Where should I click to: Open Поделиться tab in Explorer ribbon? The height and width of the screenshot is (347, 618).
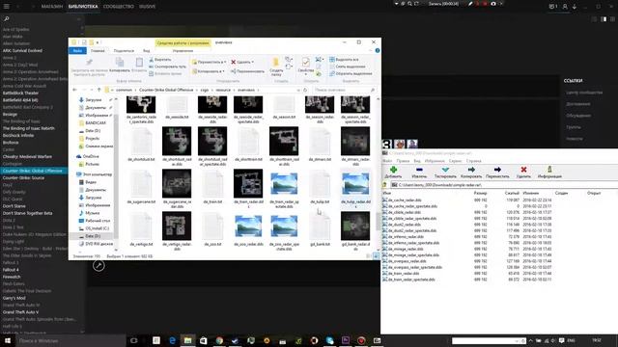(x=124, y=51)
